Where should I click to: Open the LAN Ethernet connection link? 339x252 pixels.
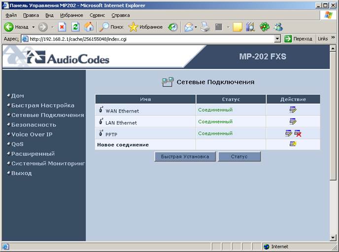click(121, 123)
